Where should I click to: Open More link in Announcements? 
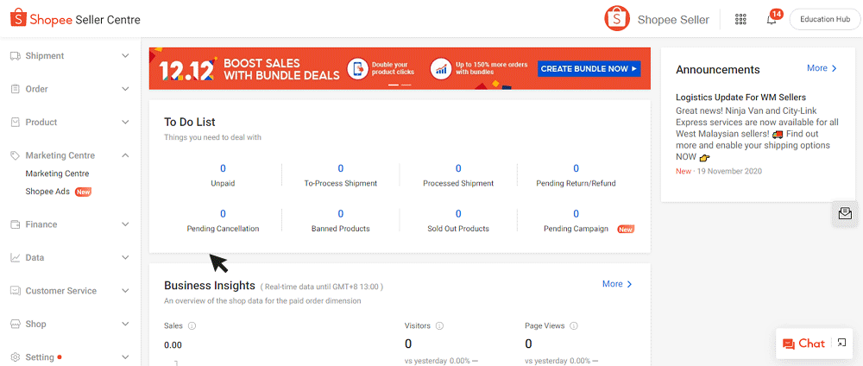pyautogui.click(x=822, y=68)
